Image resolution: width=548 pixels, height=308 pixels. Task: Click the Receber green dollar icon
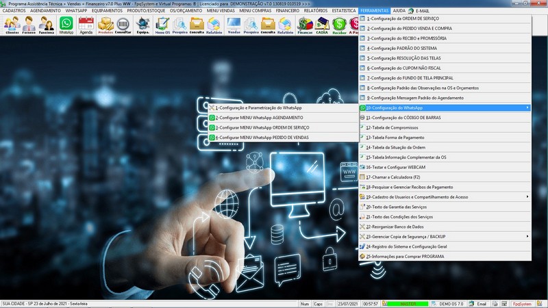(339, 25)
